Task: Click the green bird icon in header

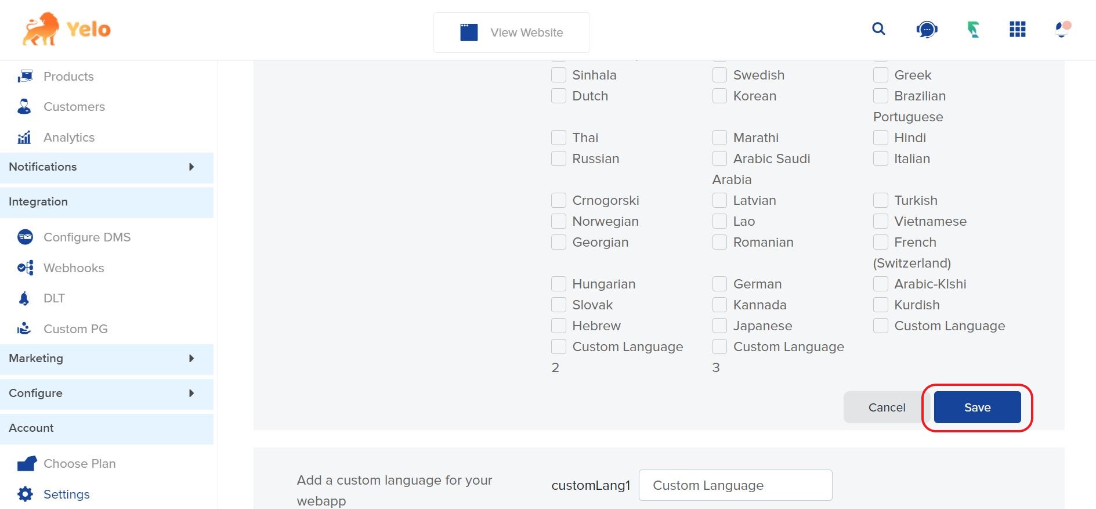Action: (973, 29)
